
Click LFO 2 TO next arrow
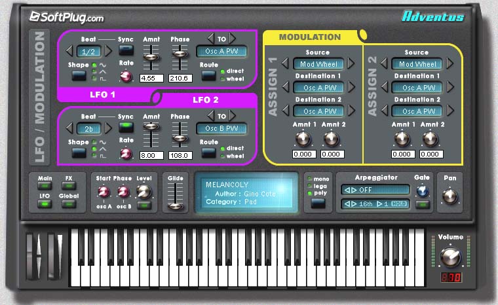[x=233, y=116]
